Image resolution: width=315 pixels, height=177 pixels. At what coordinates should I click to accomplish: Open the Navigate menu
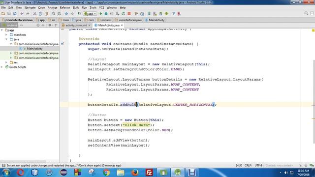click(30, 8)
